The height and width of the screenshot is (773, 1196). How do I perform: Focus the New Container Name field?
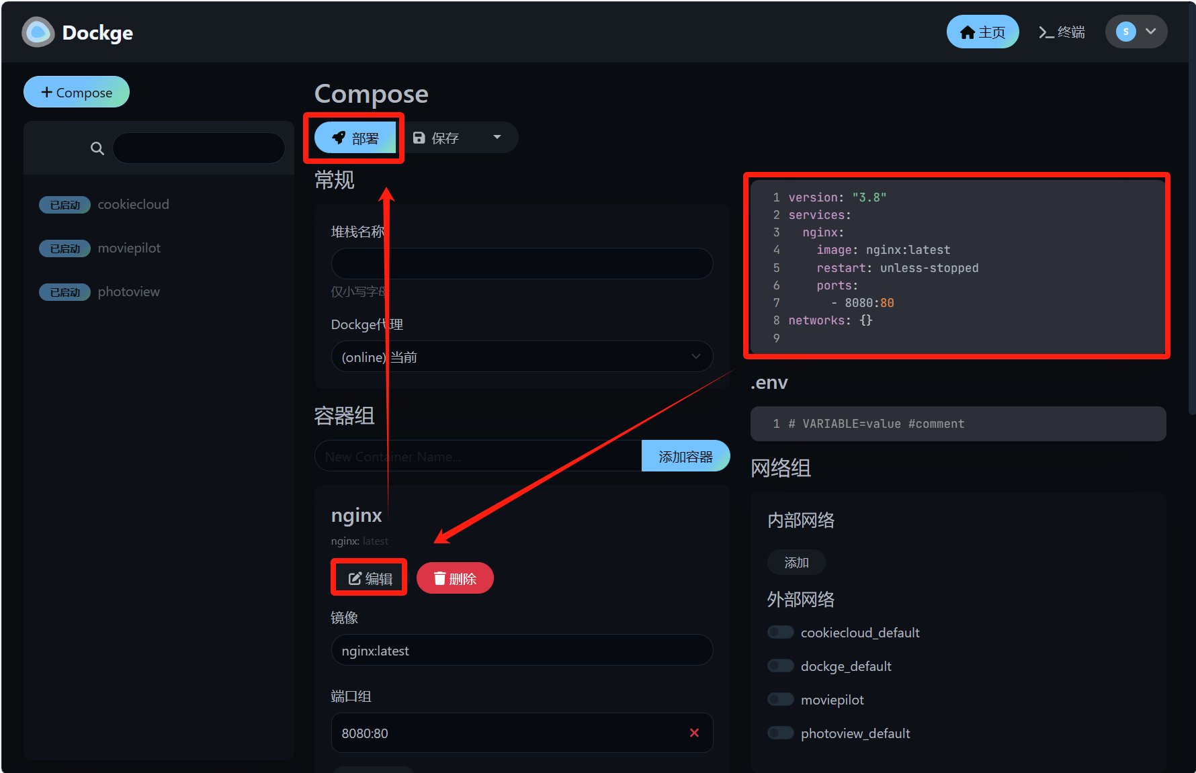pyautogui.click(x=478, y=456)
